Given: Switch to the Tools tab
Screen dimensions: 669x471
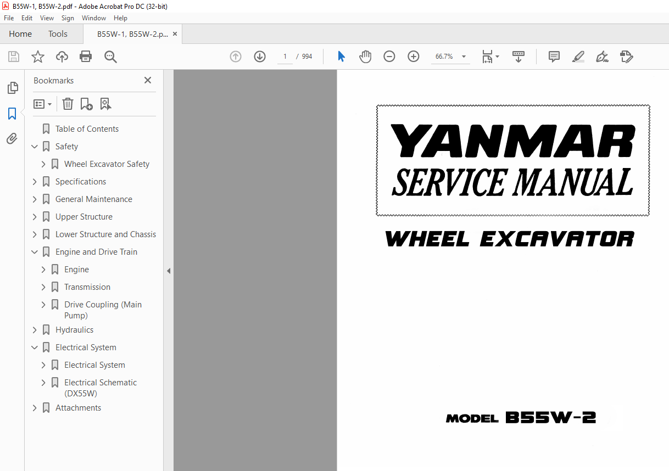Looking at the screenshot, I should (58, 34).
